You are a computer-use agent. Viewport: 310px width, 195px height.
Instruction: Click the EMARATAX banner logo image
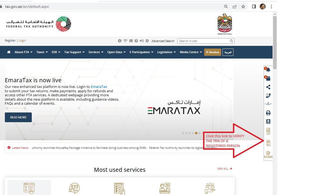coord(174,108)
